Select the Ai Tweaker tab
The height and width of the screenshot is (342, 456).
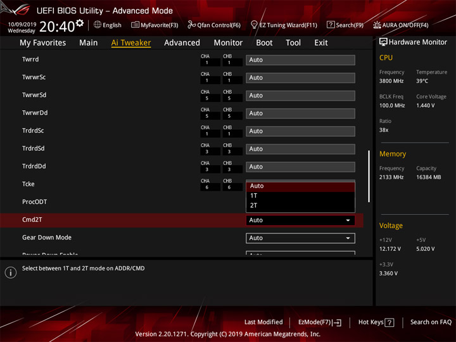pos(131,43)
